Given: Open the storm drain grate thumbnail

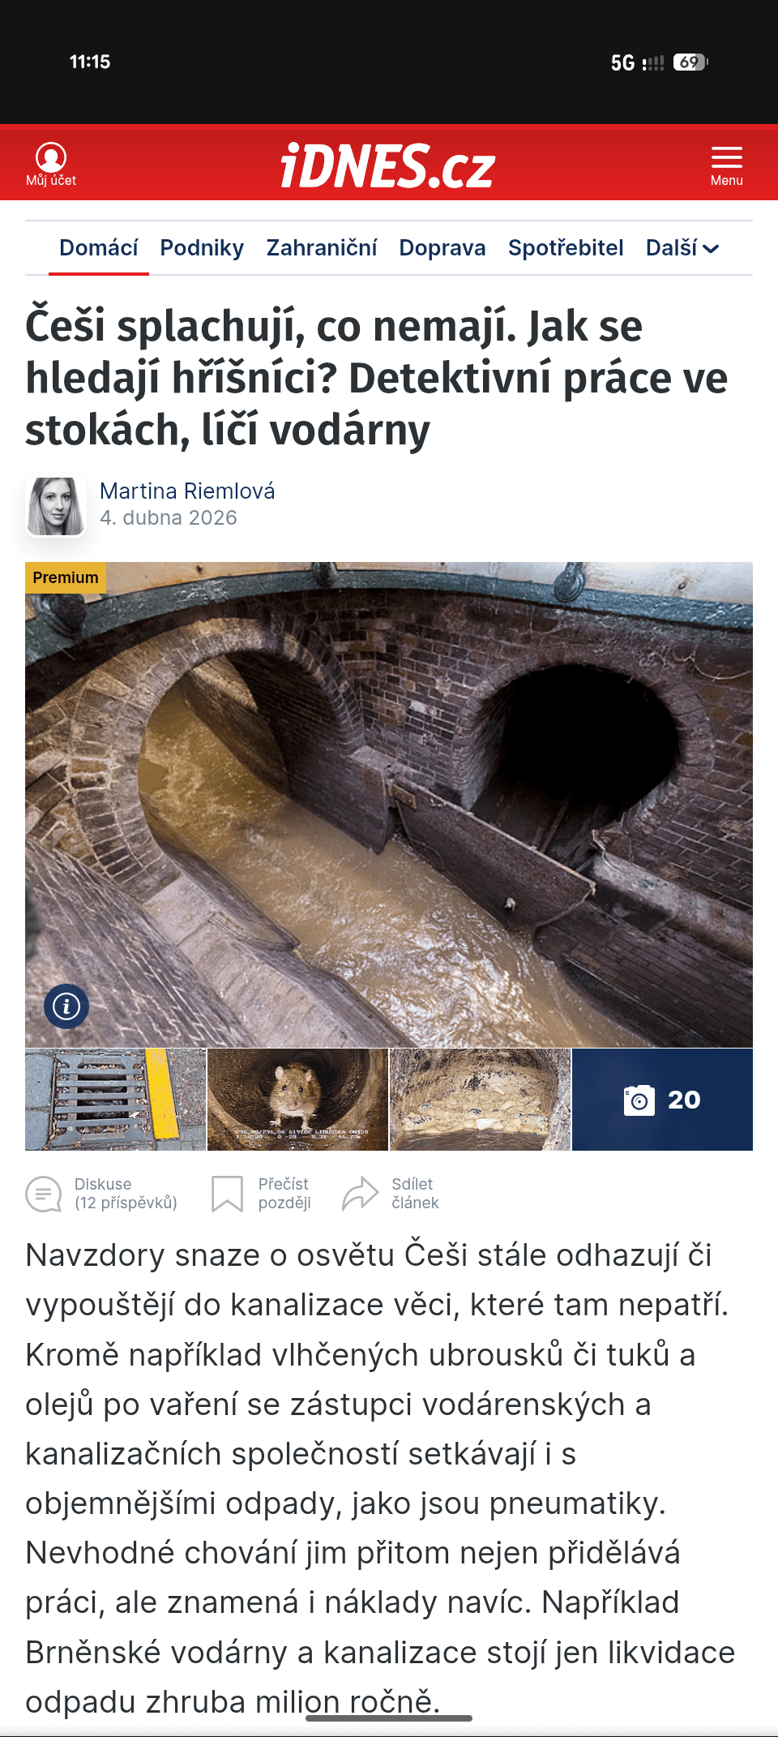Looking at the screenshot, I should (115, 1100).
